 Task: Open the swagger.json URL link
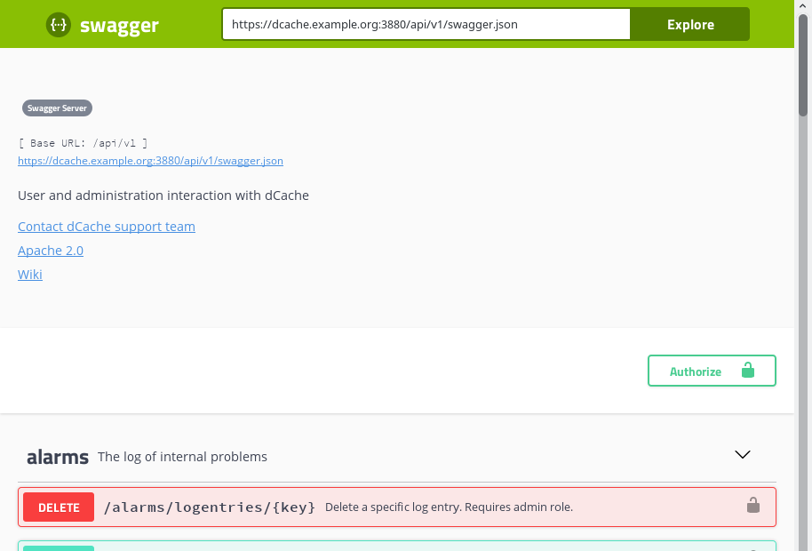click(x=150, y=161)
